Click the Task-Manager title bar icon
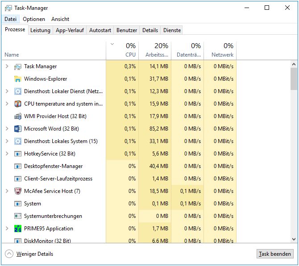Screen dimensions: 299x266 click(8, 8)
